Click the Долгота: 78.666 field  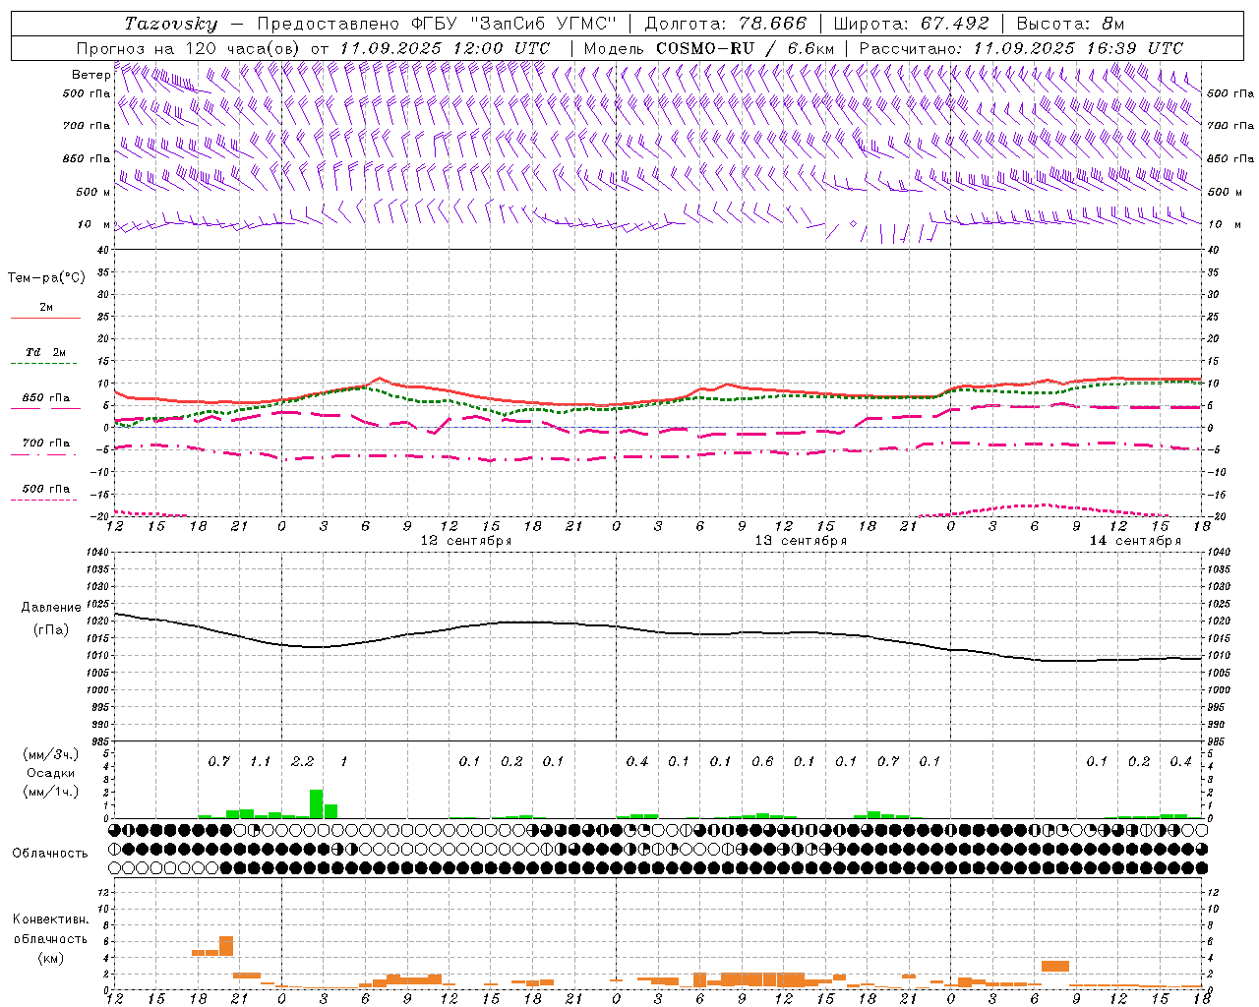click(725, 24)
